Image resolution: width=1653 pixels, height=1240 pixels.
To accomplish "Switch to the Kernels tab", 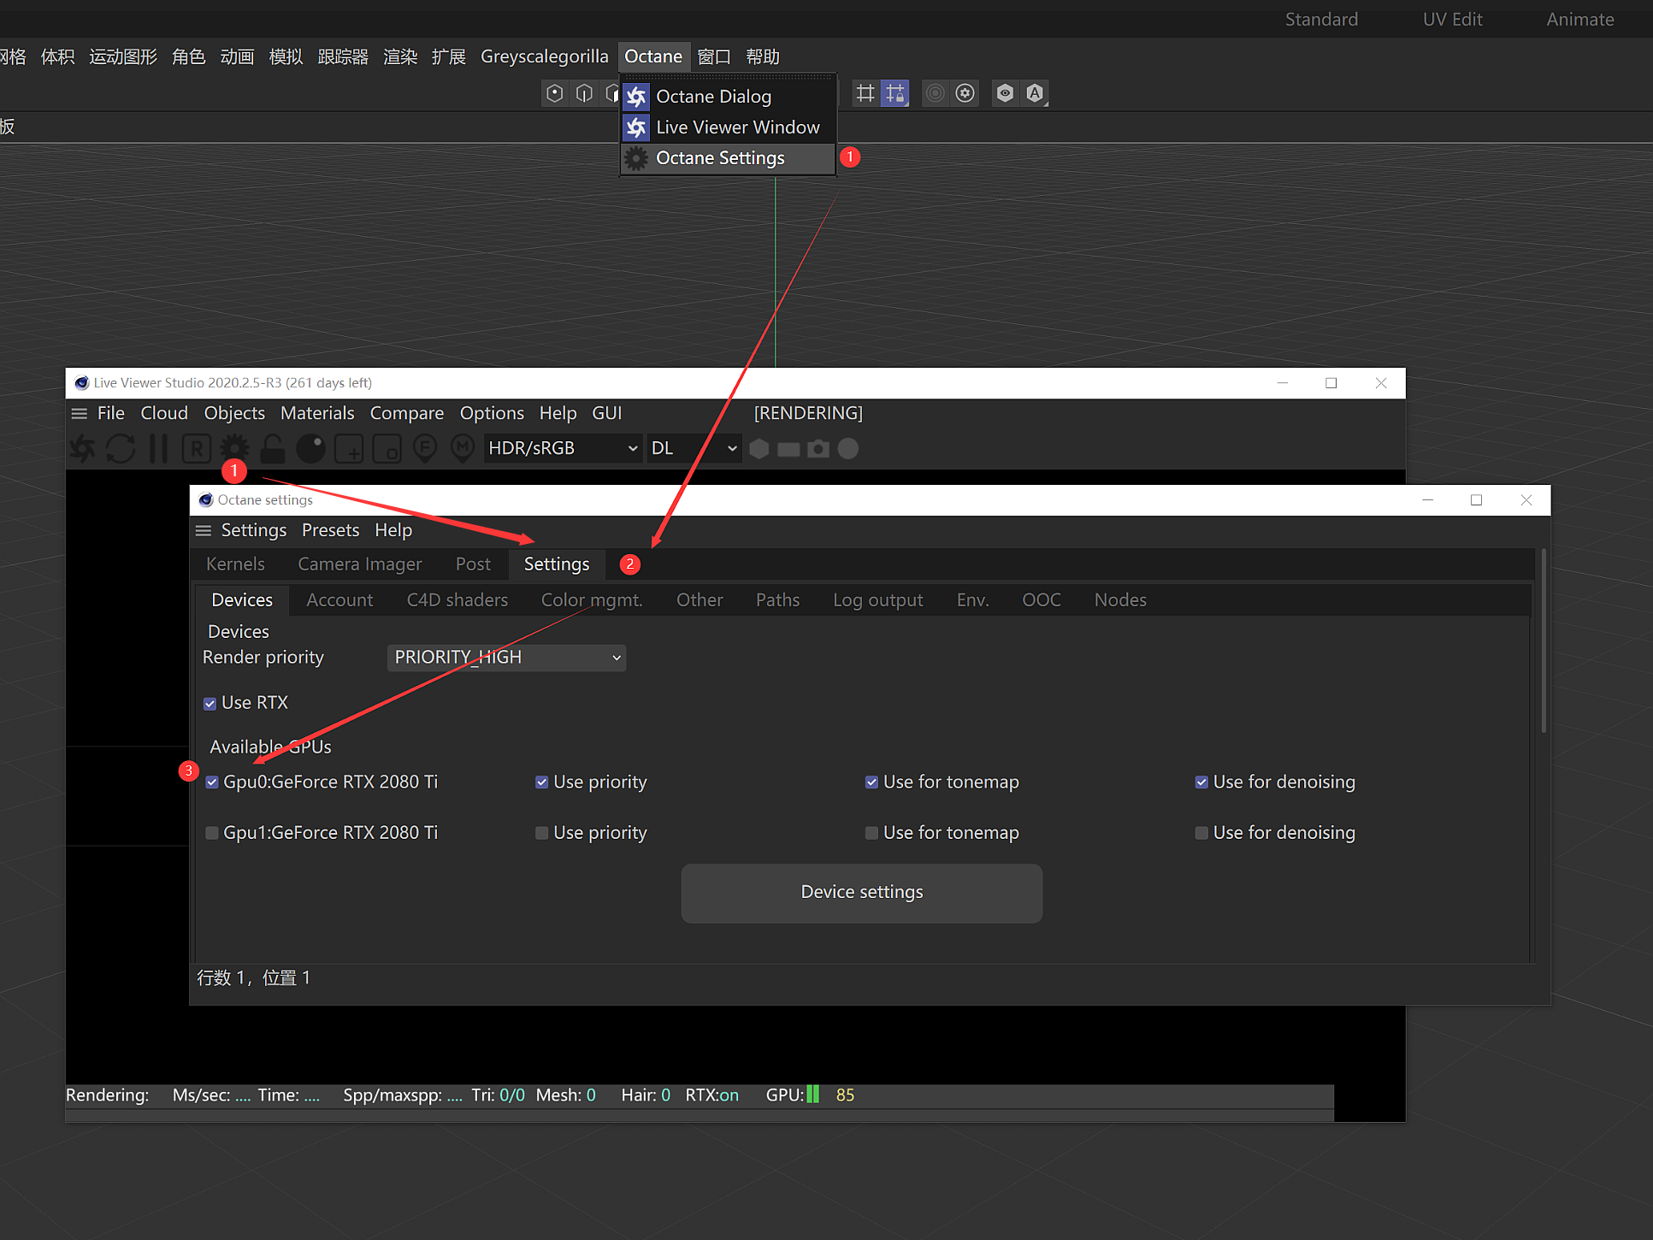I will tap(235, 564).
